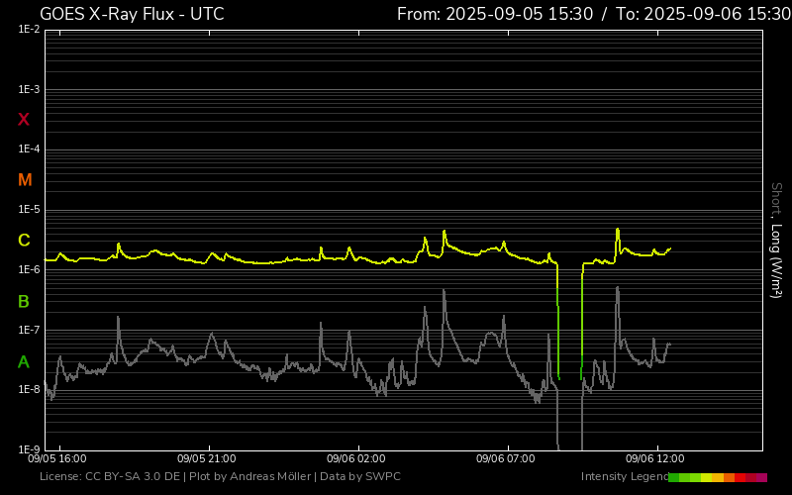The height and width of the screenshot is (495, 792).
Task: Click the License CC BY-SA 3.0 DE text
Action: click(110, 477)
